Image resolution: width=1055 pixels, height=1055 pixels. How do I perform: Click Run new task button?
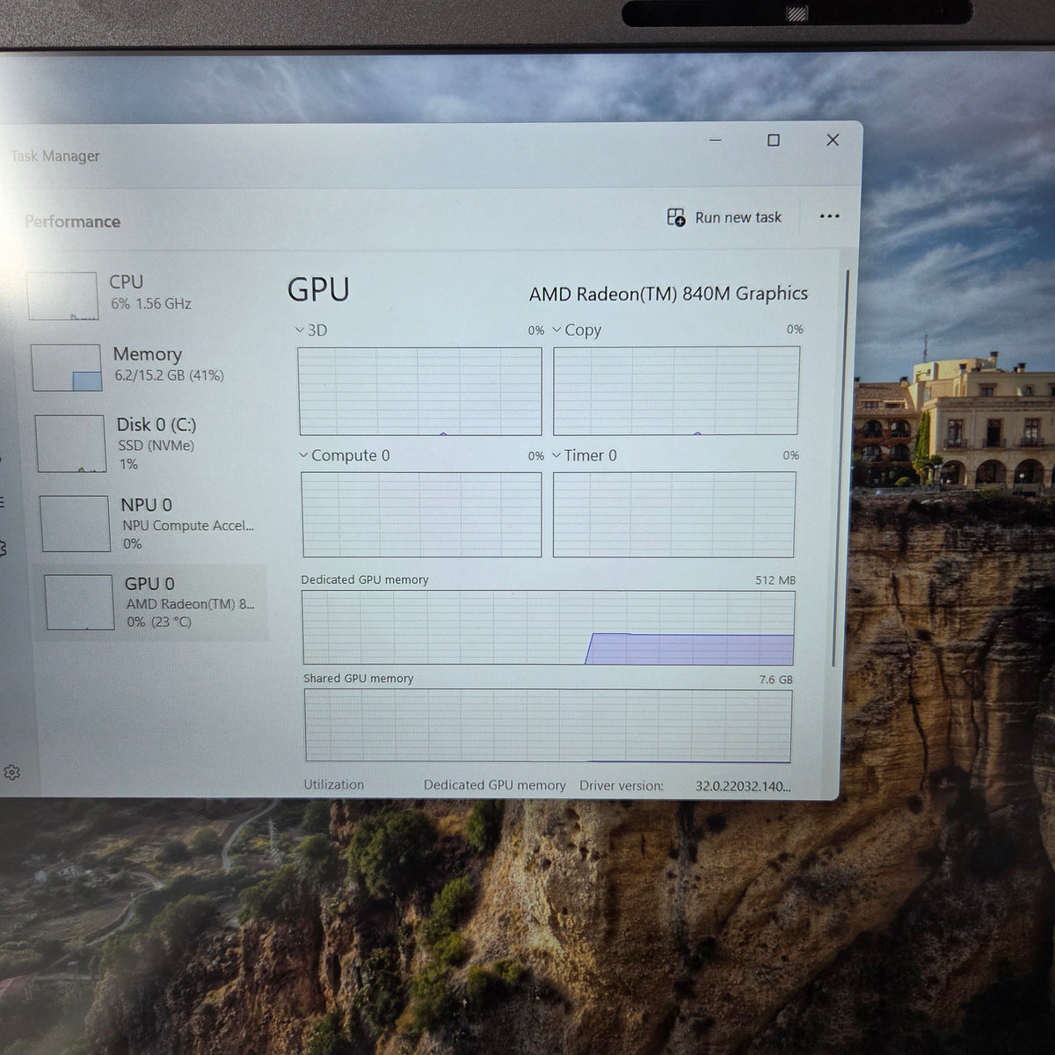click(724, 217)
